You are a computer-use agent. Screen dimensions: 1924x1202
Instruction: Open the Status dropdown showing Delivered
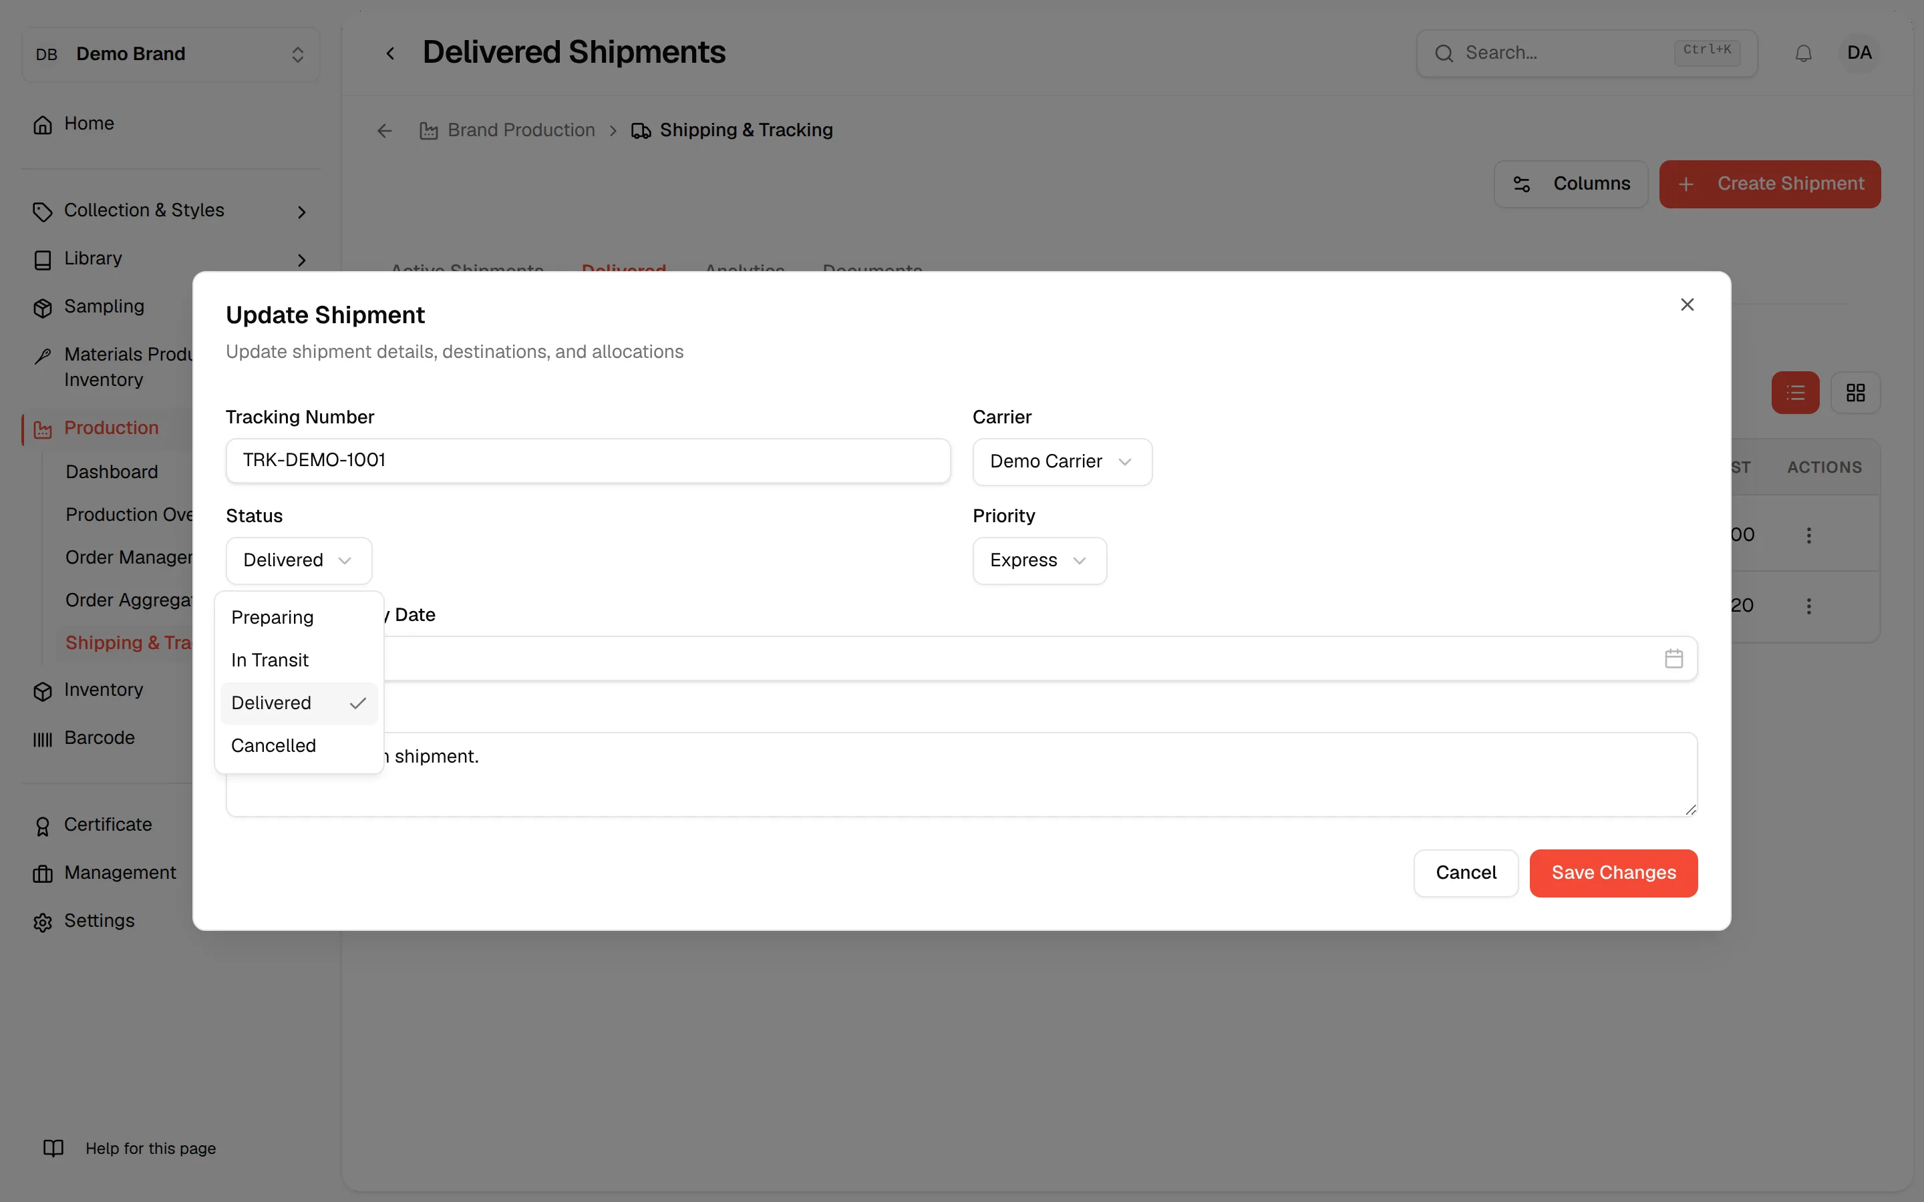click(299, 560)
